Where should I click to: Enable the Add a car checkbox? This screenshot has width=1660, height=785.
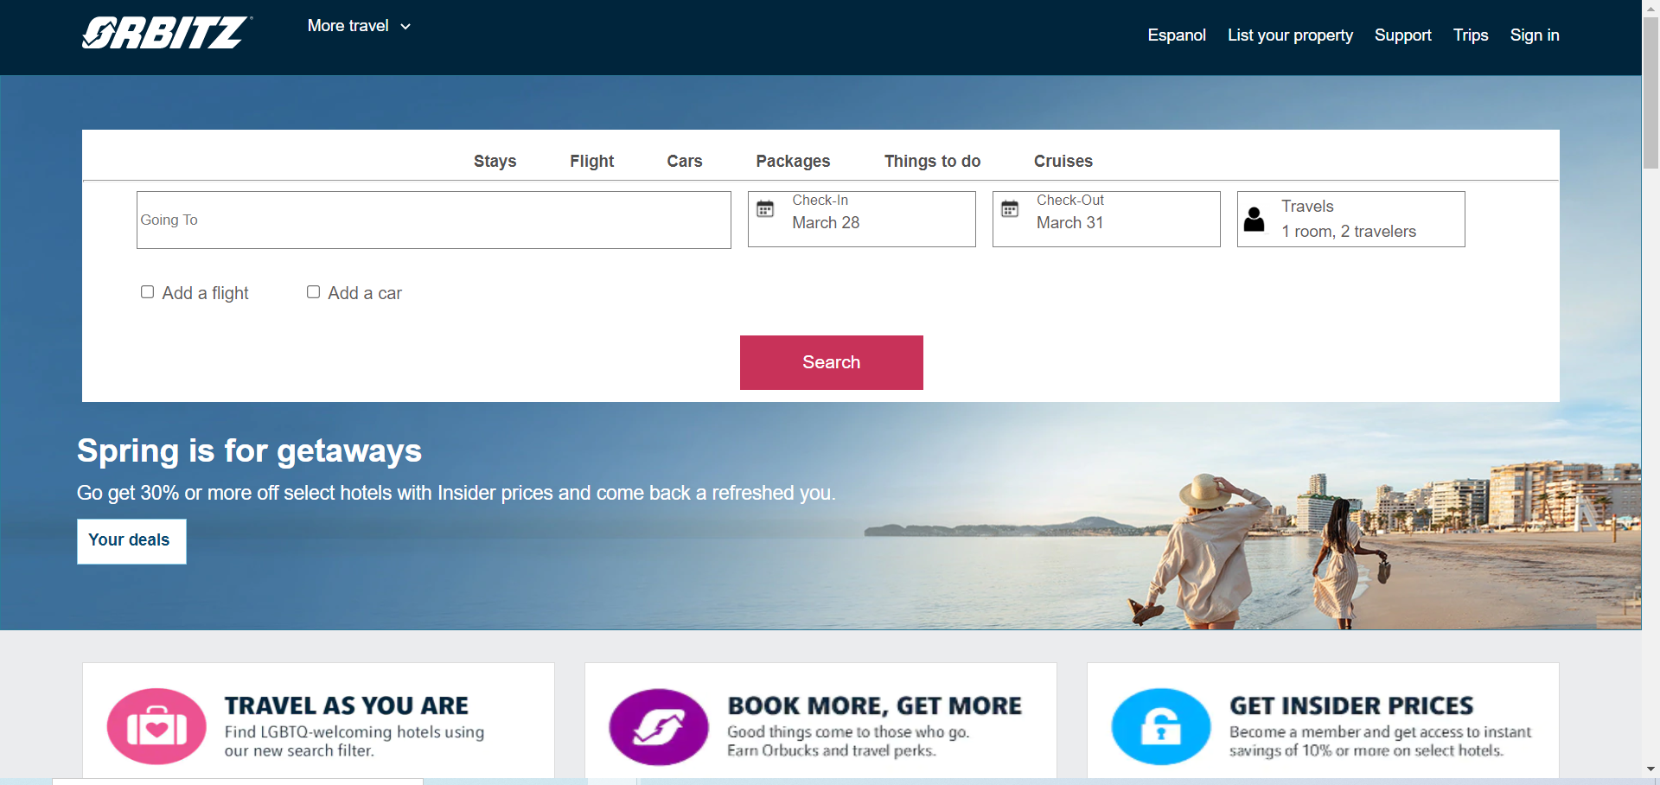(313, 292)
